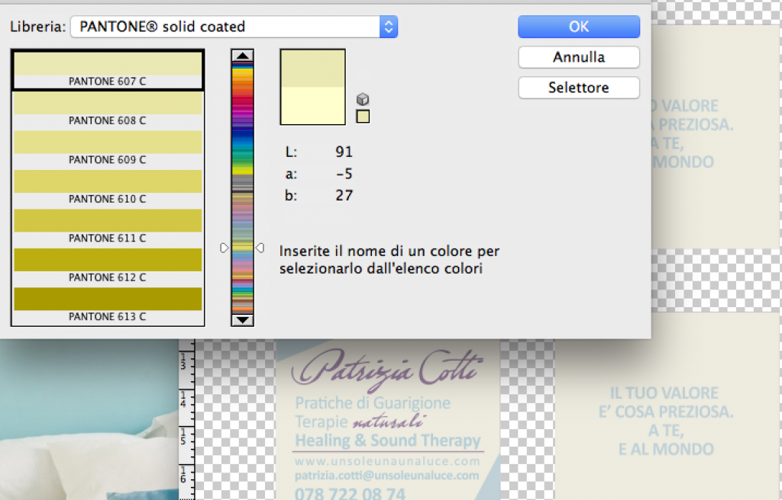This screenshot has width=782, height=500.
Task: Click the new color preview top half
Action: pos(312,69)
